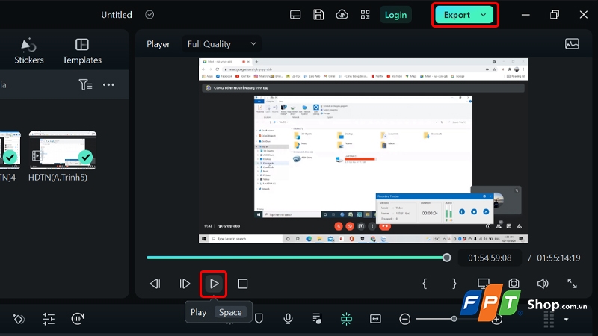This screenshot has height=336, width=598.
Task: Switch to the Templates tab
Action: point(82,51)
